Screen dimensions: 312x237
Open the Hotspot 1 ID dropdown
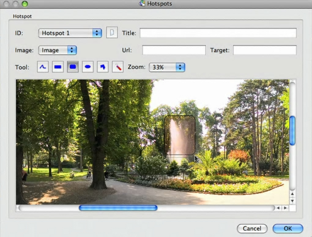point(70,33)
